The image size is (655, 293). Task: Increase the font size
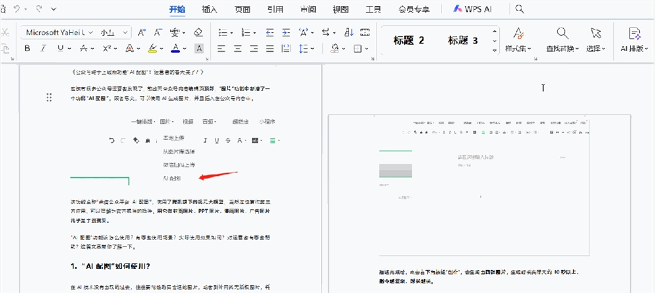(142, 33)
